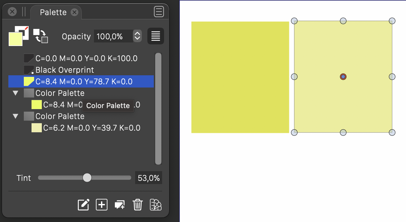Viewport: 406px width, 222px height.
Task: Toggle the swatch list view button
Action: (x=156, y=36)
